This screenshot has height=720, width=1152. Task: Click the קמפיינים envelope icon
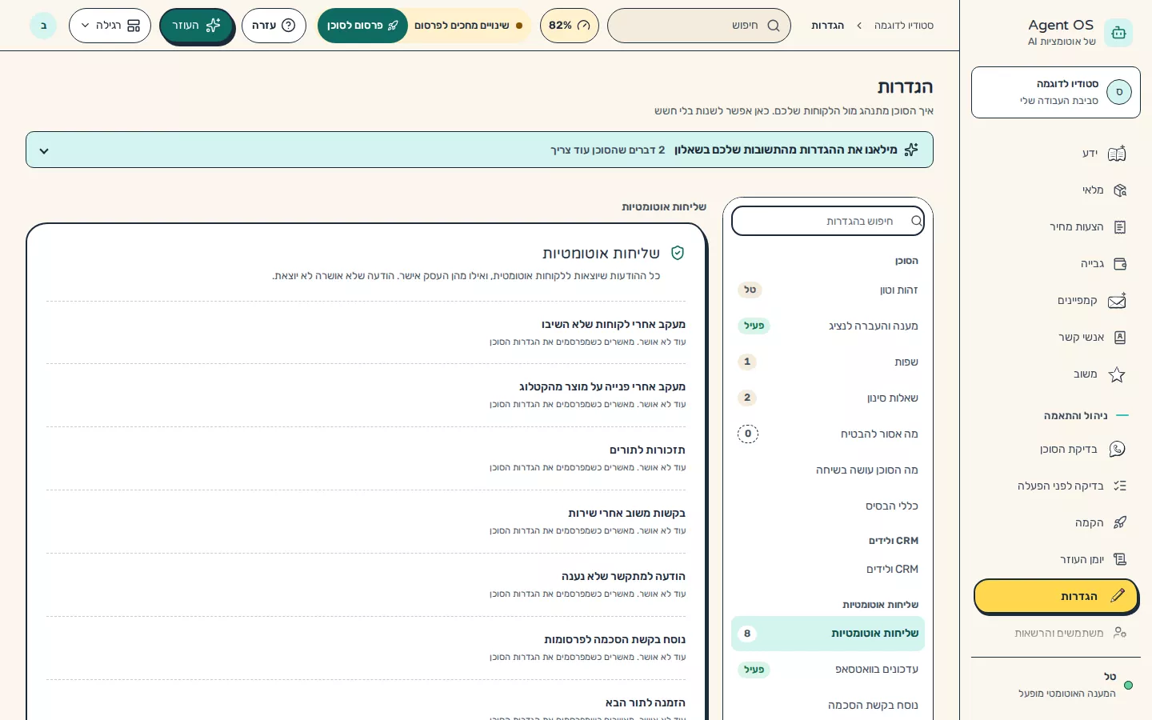click(1118, 301)
